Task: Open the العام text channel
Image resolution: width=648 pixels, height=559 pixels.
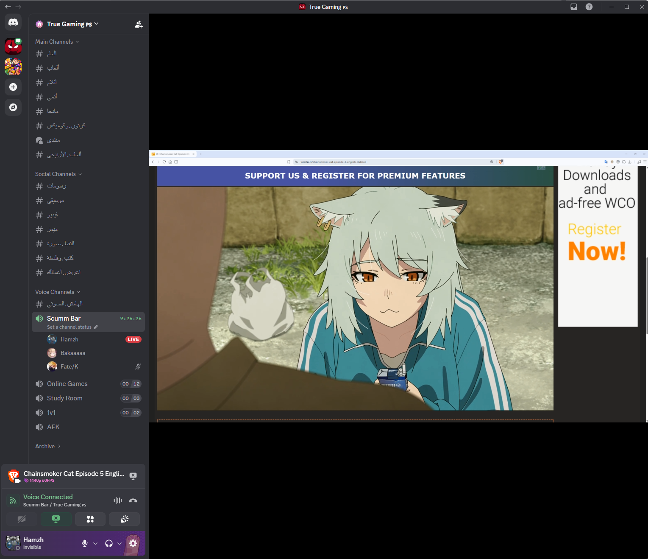Action: pyautogui.click(x=88, y=53)
